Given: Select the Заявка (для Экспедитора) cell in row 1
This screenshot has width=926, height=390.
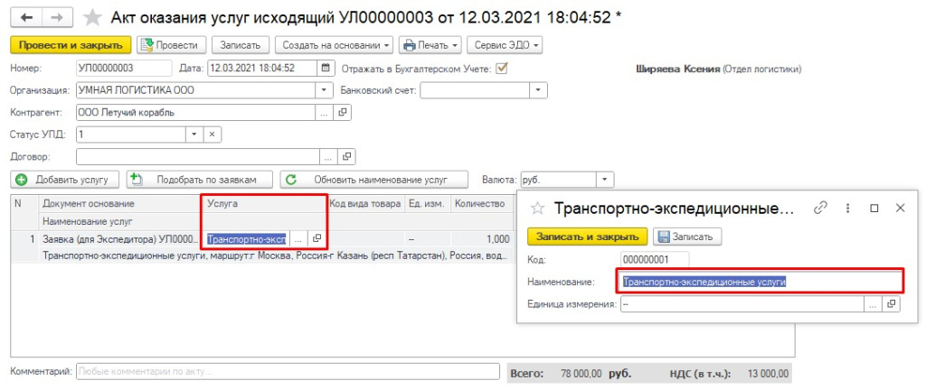Looking at the screenshot, I should pos(120,238).
